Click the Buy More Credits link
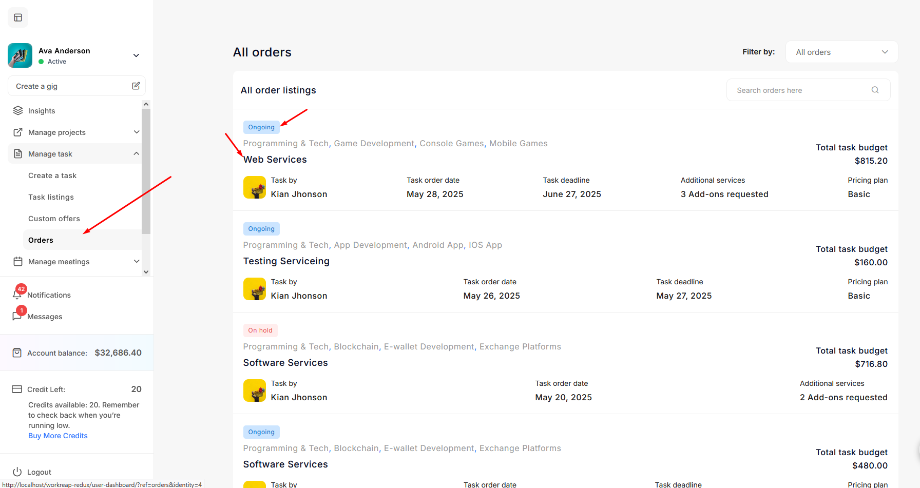 (x=58, y=436)
